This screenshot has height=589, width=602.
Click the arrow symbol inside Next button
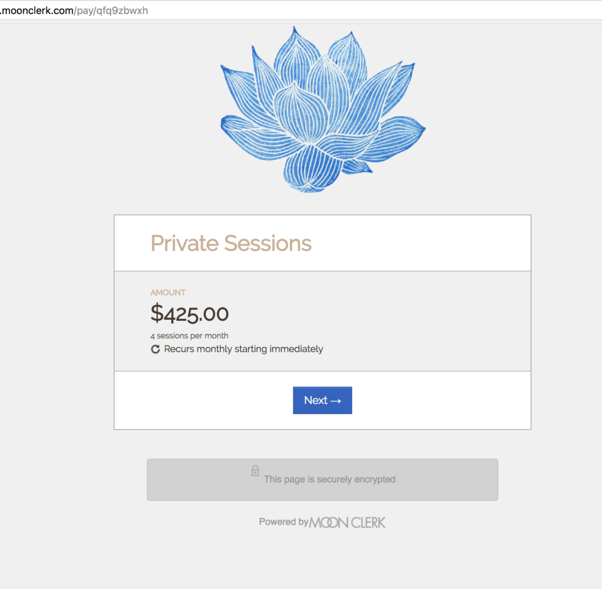[x=336, y=401]
